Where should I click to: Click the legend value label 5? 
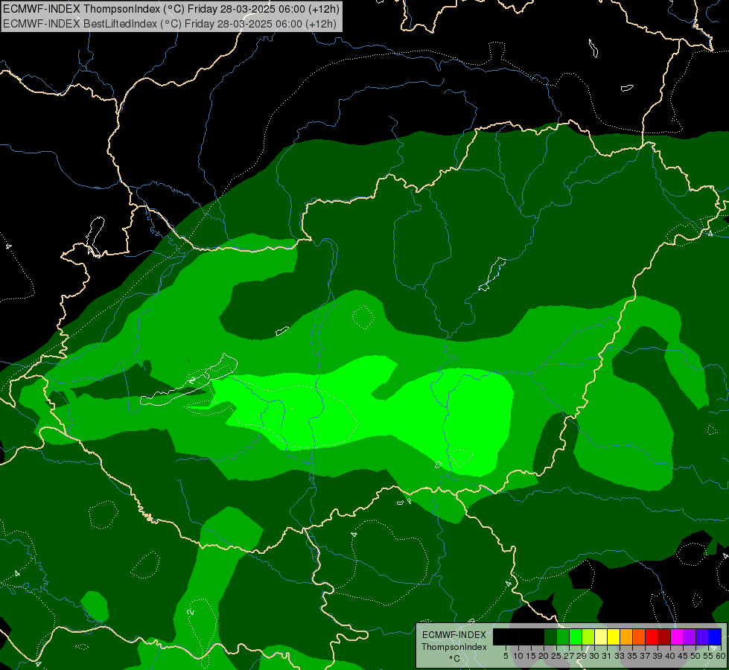pyautogui.click(x=506, y=656)
